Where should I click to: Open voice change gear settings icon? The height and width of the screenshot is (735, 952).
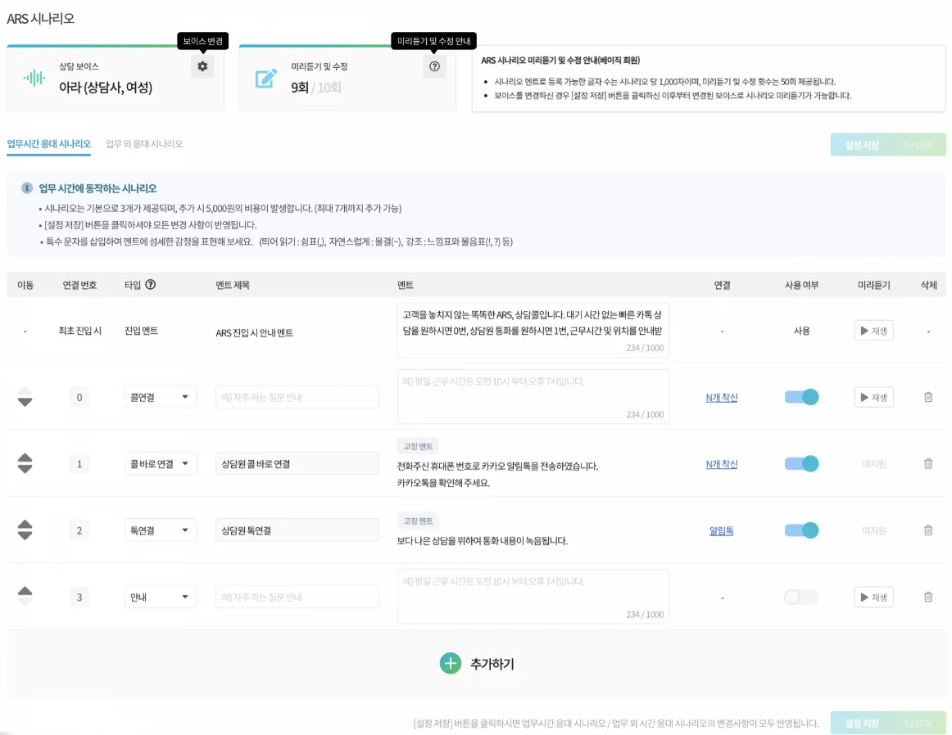pyautogui.click(x=202, y=66)
